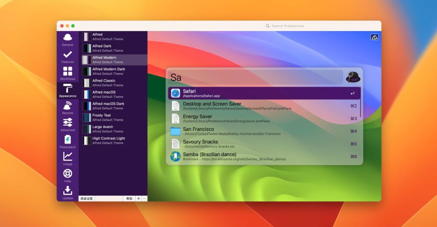Click the Search Preferences field
Image resolution: width=437 pixels, height=227 pixels.
pyautogui.click(x=322, y=26)
